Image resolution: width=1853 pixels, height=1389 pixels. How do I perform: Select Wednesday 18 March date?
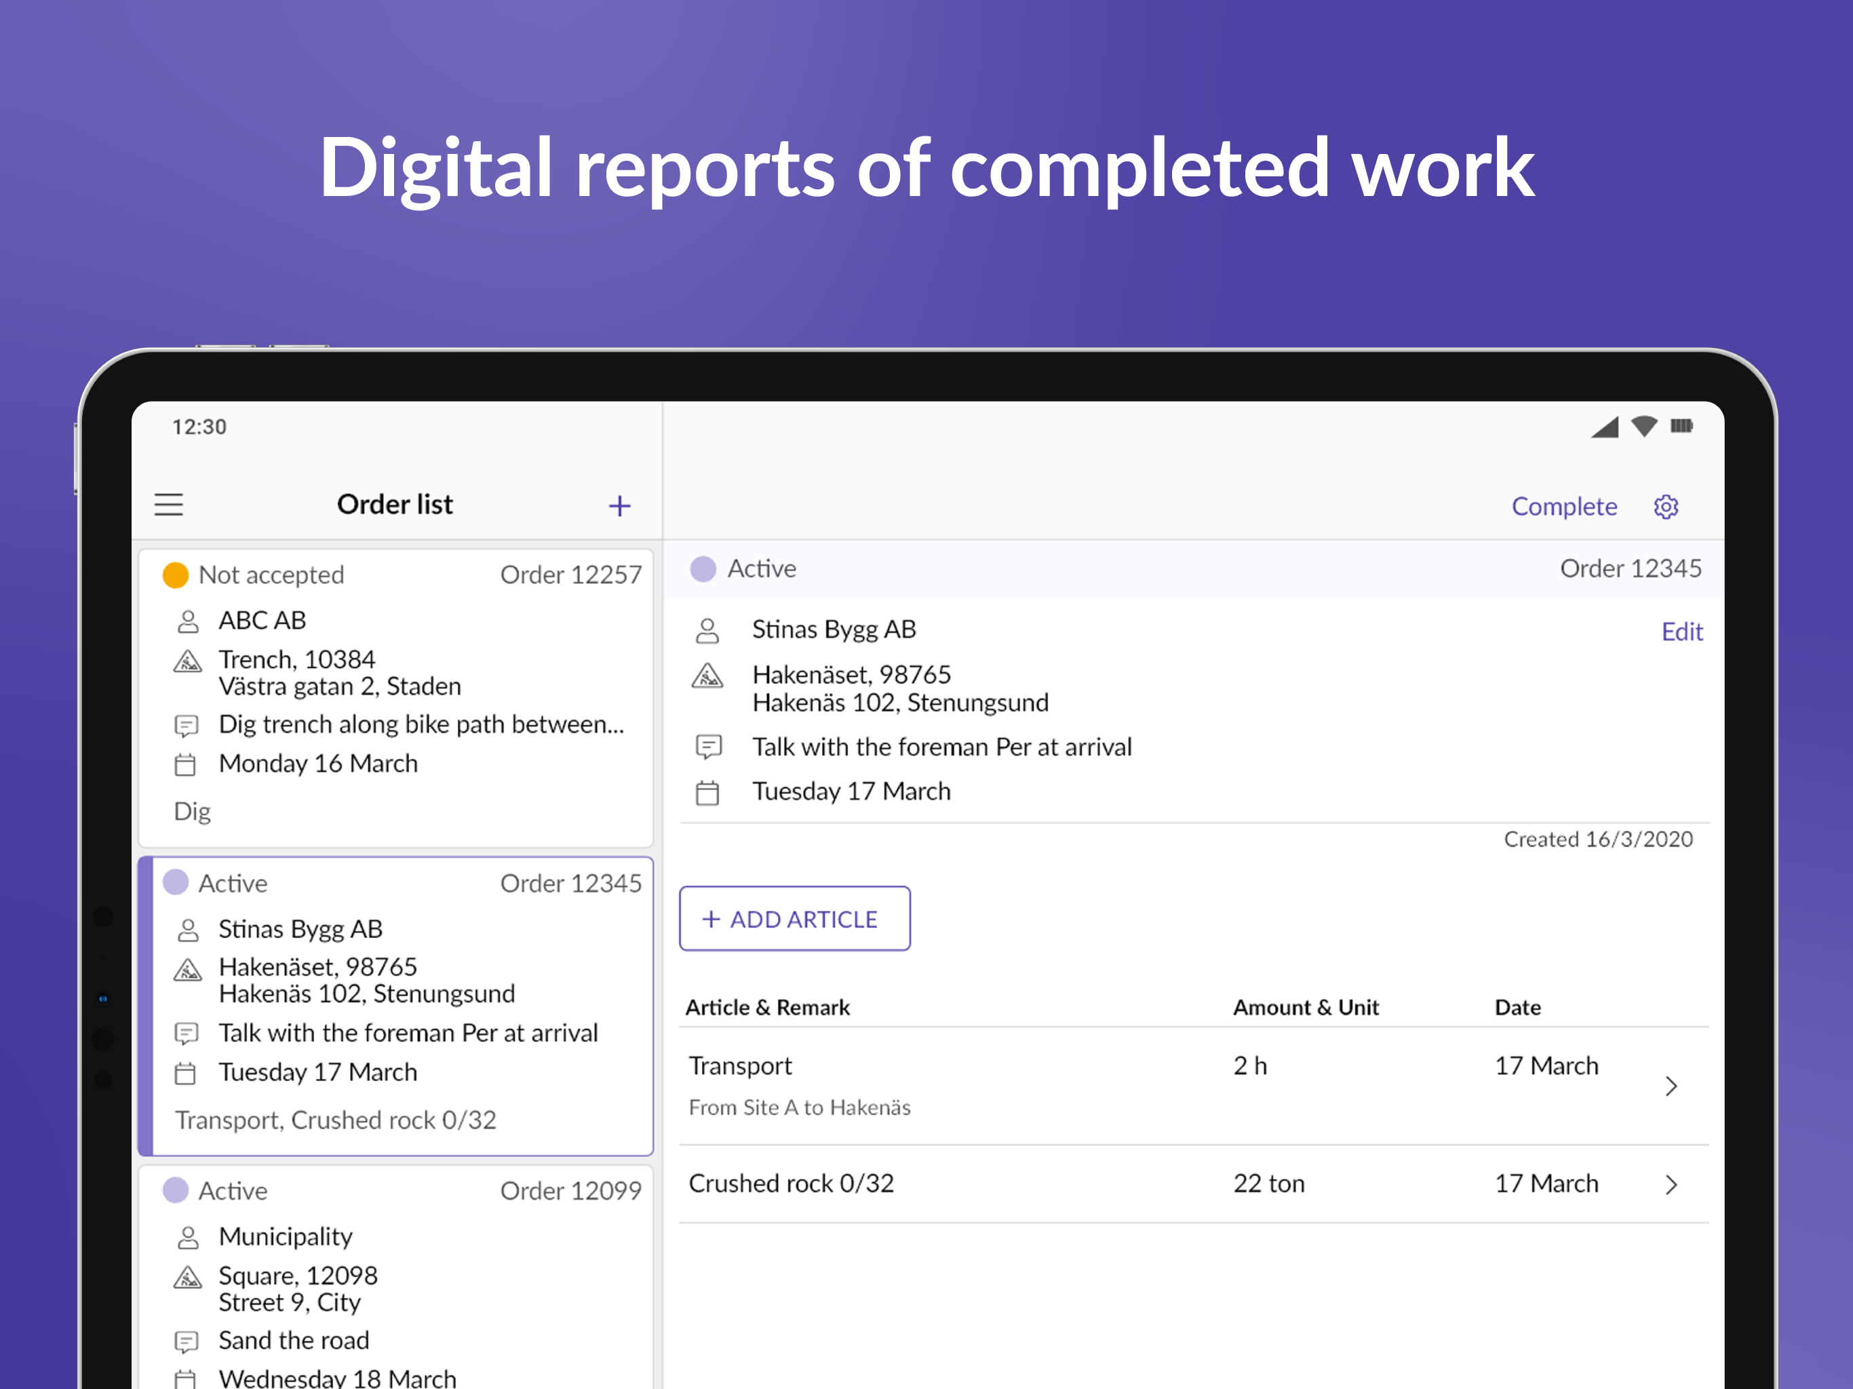point(338,1378)
